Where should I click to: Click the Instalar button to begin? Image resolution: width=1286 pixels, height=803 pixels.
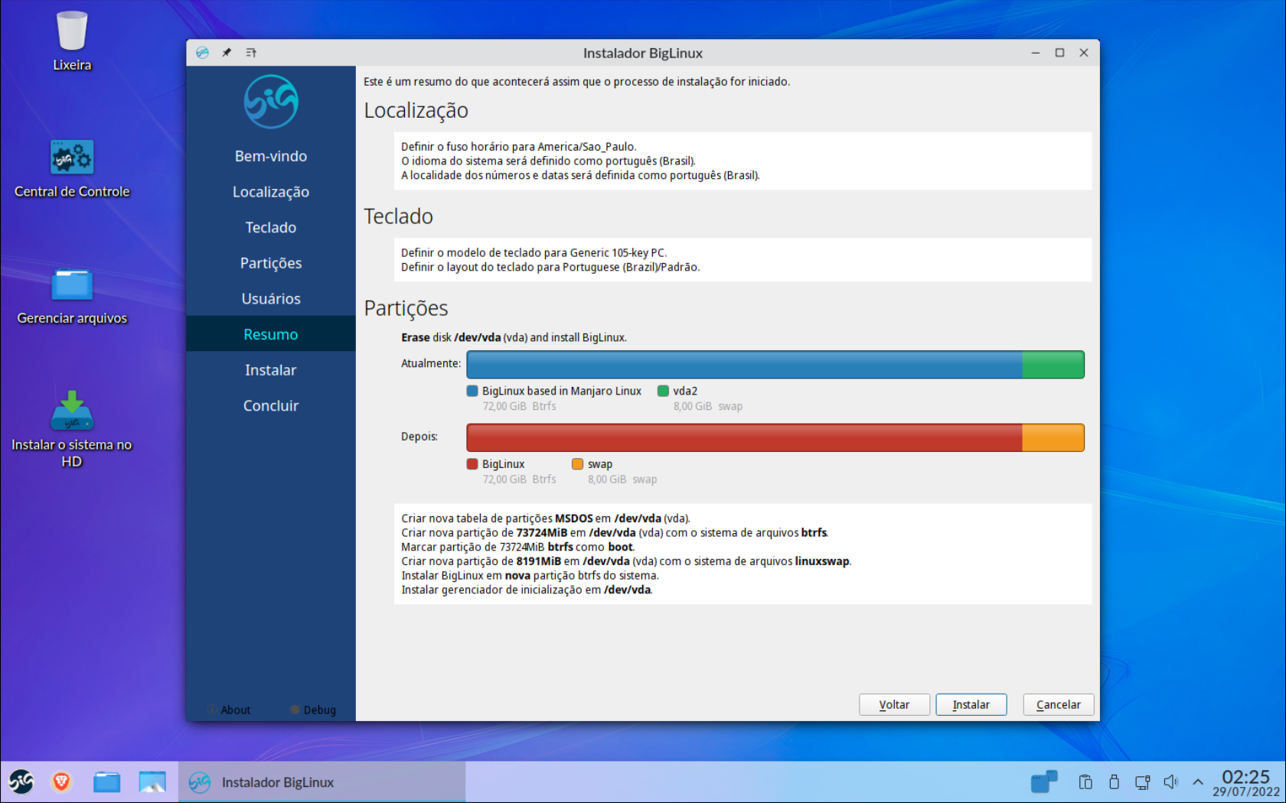click(971, 704)
